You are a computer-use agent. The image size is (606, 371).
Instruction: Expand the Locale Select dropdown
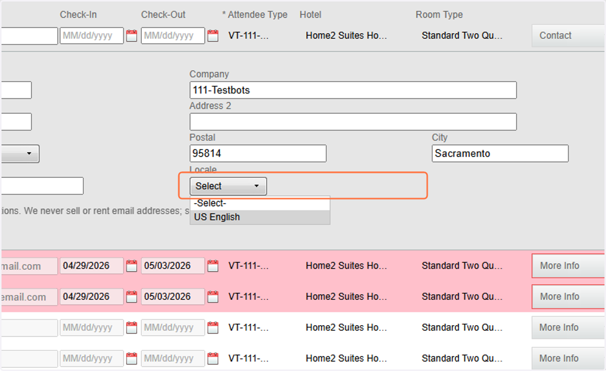(228, 186)
